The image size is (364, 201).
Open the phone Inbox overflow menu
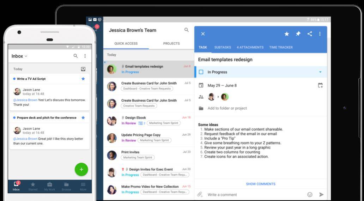(85, 56)
